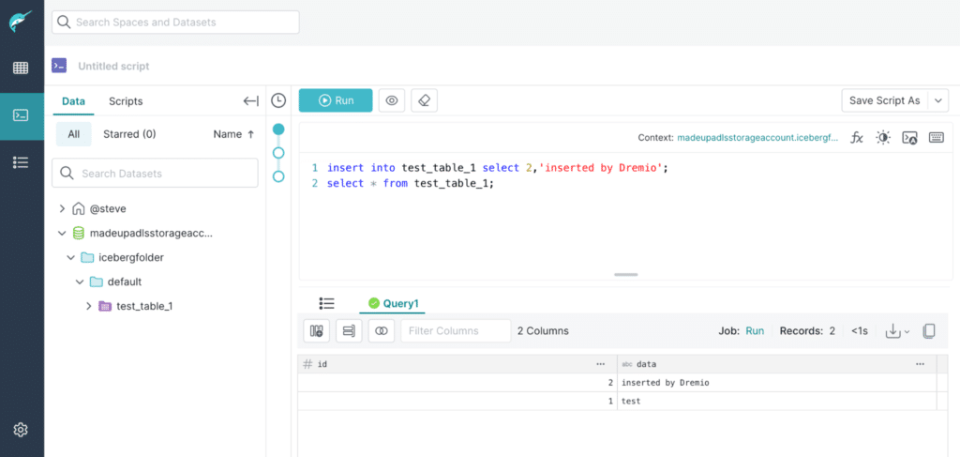Click the Untitled script title

(113, 67)
